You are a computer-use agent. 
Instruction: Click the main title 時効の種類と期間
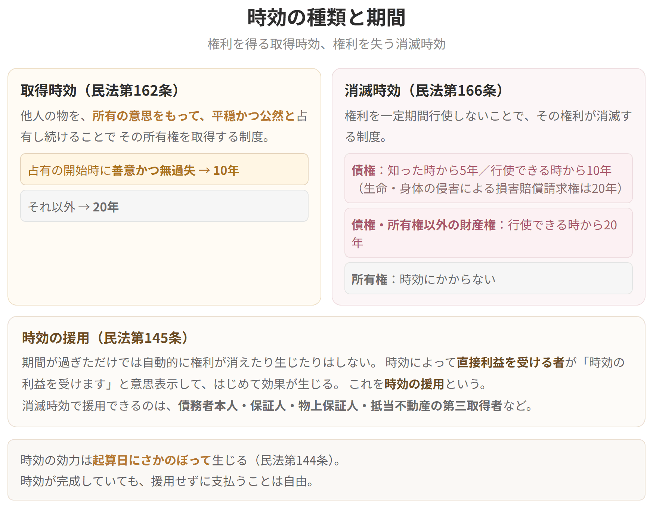click(326, 18)
